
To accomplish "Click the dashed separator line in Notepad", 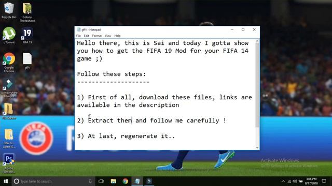I will click(x=113, y=82).
